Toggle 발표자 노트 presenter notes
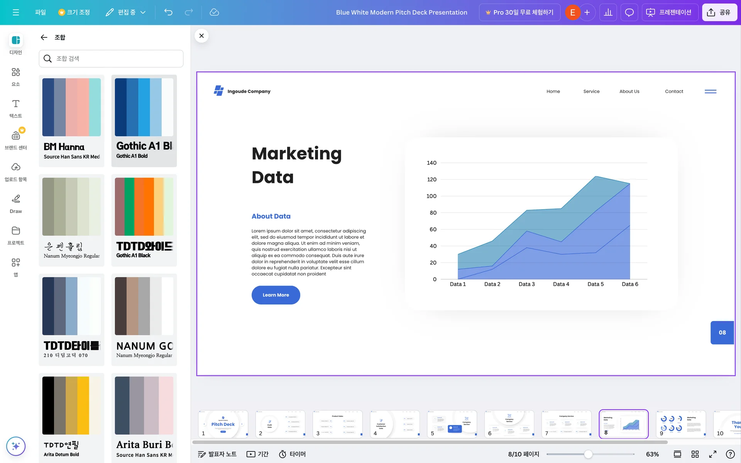The height and width of the screenshot is (463, 741). click(x=217, y=454)
